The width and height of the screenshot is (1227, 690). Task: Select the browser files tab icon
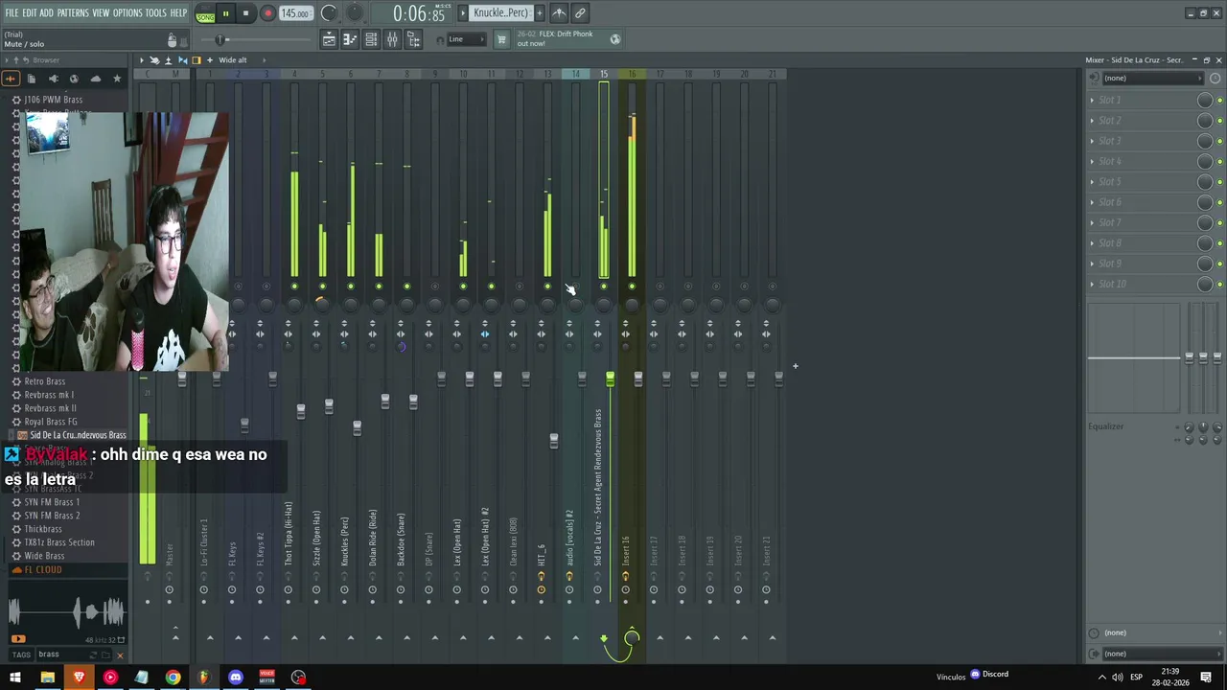point(31,79)
